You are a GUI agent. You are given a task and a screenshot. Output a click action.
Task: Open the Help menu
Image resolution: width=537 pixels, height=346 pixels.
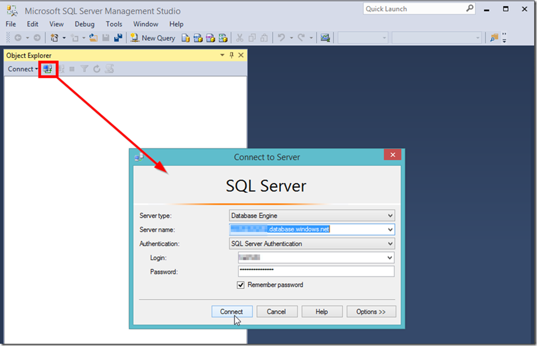(176, 24)
